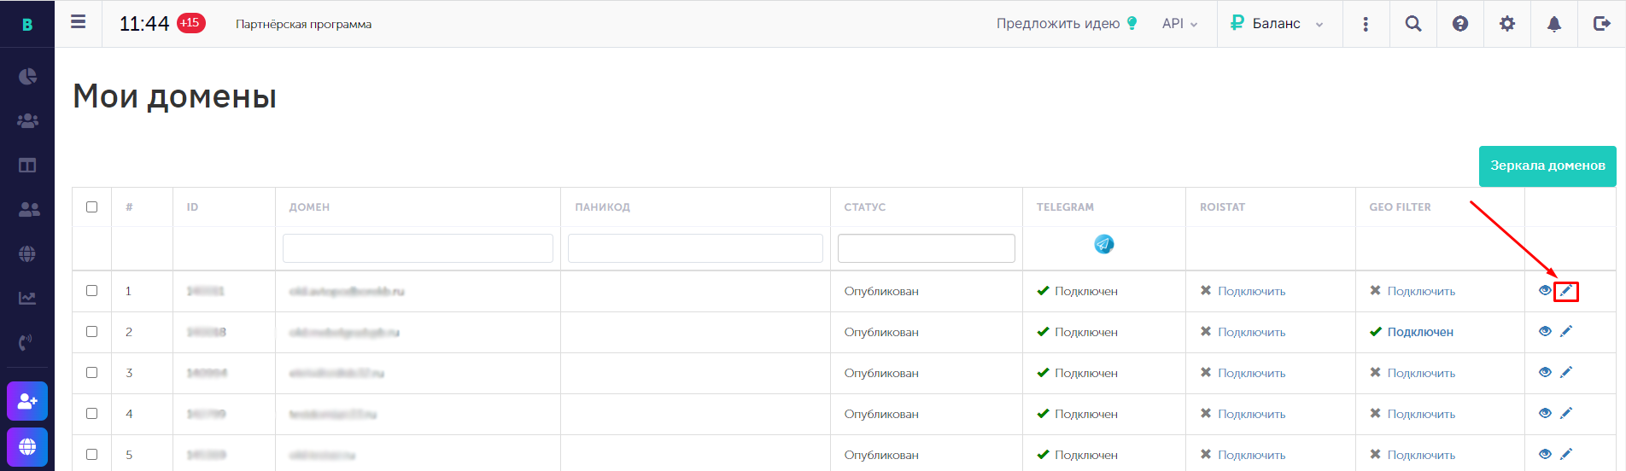Screen dimensions: 1626x471
Task: Toggle the select-all checkbox in header
Action: [x=91, y=206]
